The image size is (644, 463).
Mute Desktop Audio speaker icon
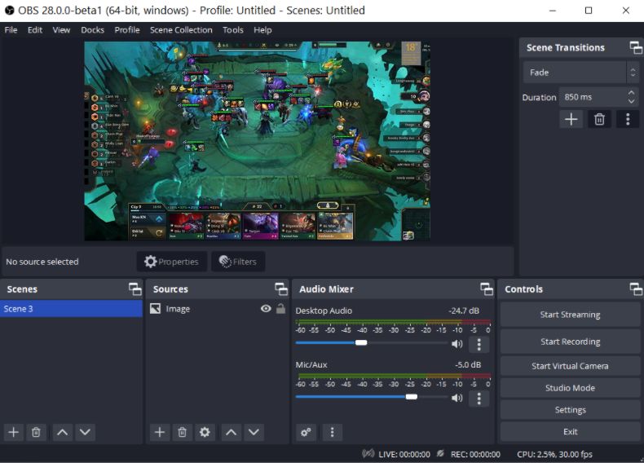(457, 344)
